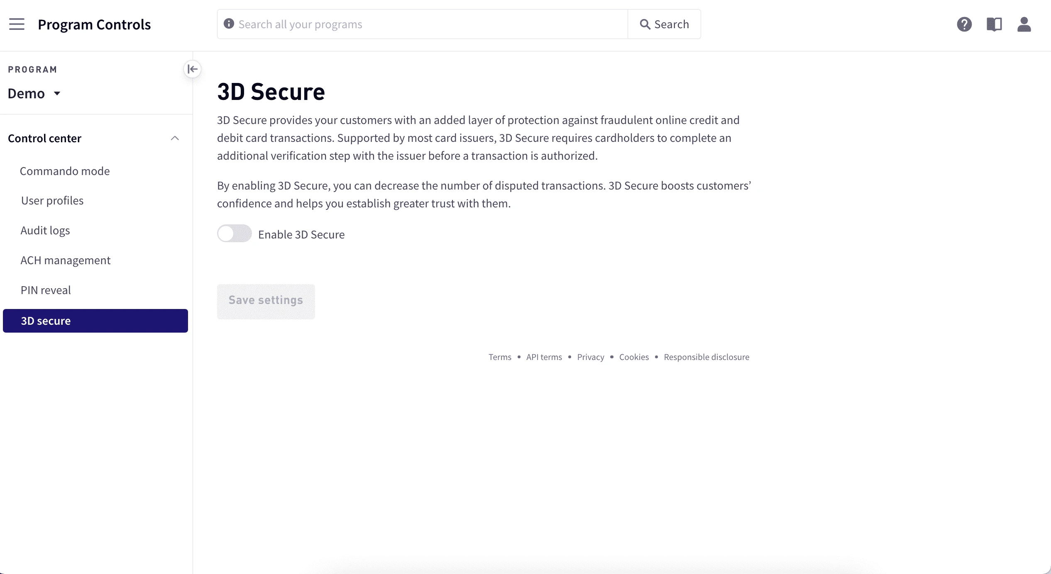
Task: Click the info icon in search bar
Action: click(229, 24)
